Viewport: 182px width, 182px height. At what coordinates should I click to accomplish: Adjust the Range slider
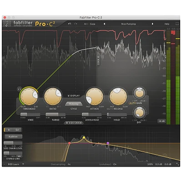56,114
